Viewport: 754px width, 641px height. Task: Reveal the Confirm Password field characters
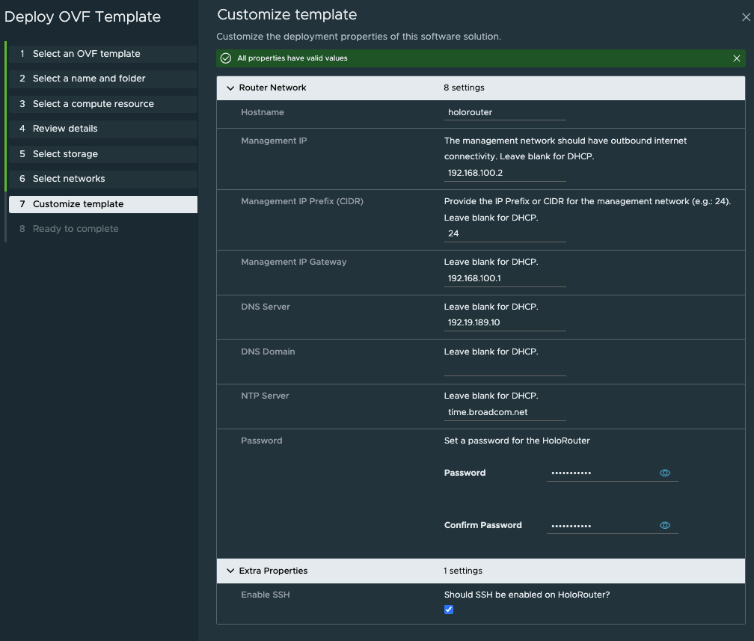click(x=664, y=525)
